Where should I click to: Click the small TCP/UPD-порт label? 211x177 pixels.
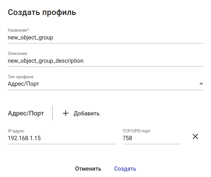point(137,131)
